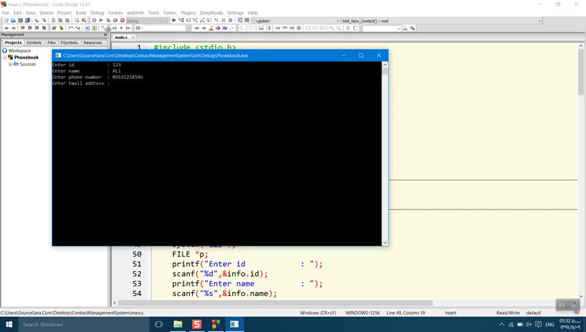Click the C toolbar icon
This screenshot has width=586, height=332.
(x=355, y=28)
